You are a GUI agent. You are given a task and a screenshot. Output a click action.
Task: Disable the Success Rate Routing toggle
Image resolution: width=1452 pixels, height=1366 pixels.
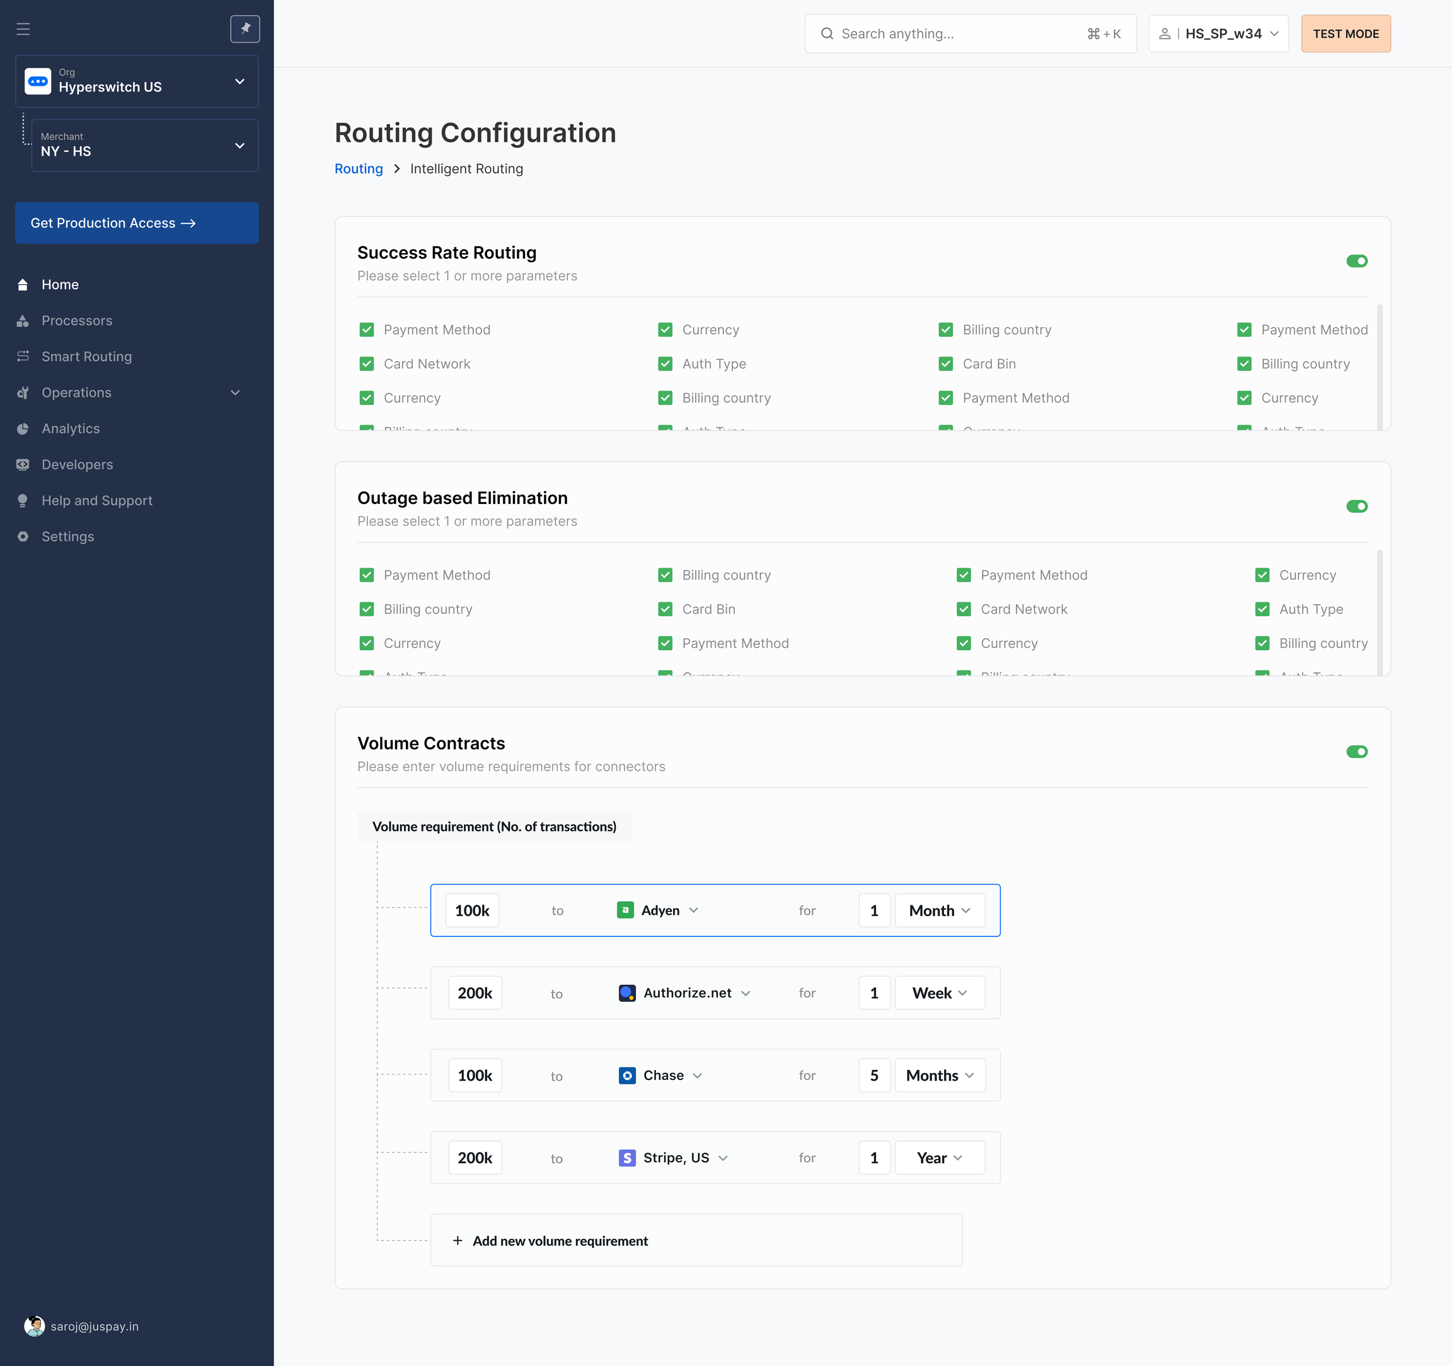click(x=1356, y=261)
